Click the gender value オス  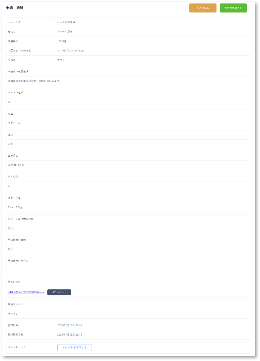tap(10, 144)
